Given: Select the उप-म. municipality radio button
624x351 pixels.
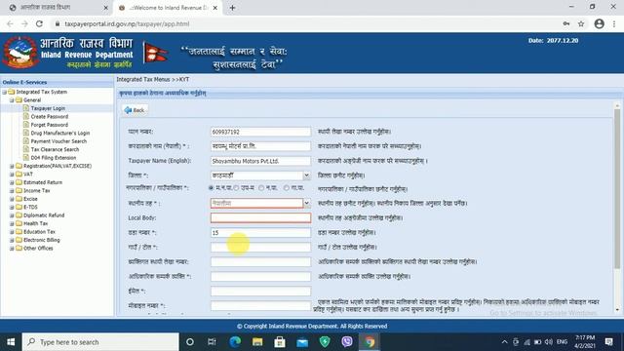Looking at the screenshot, I should point(236,188).
